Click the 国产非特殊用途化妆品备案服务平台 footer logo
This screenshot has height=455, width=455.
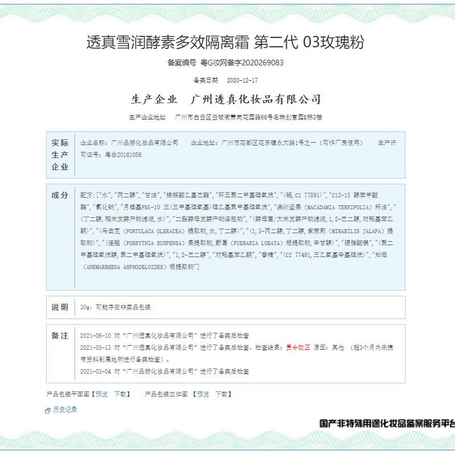point(387,424)
